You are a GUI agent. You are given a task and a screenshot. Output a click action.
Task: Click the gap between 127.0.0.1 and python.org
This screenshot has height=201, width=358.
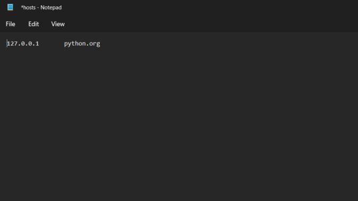[51, 43]
